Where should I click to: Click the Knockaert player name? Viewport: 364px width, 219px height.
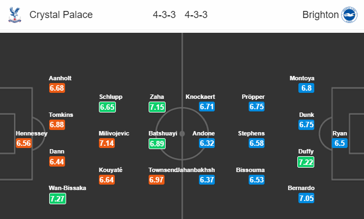[201, 97]
